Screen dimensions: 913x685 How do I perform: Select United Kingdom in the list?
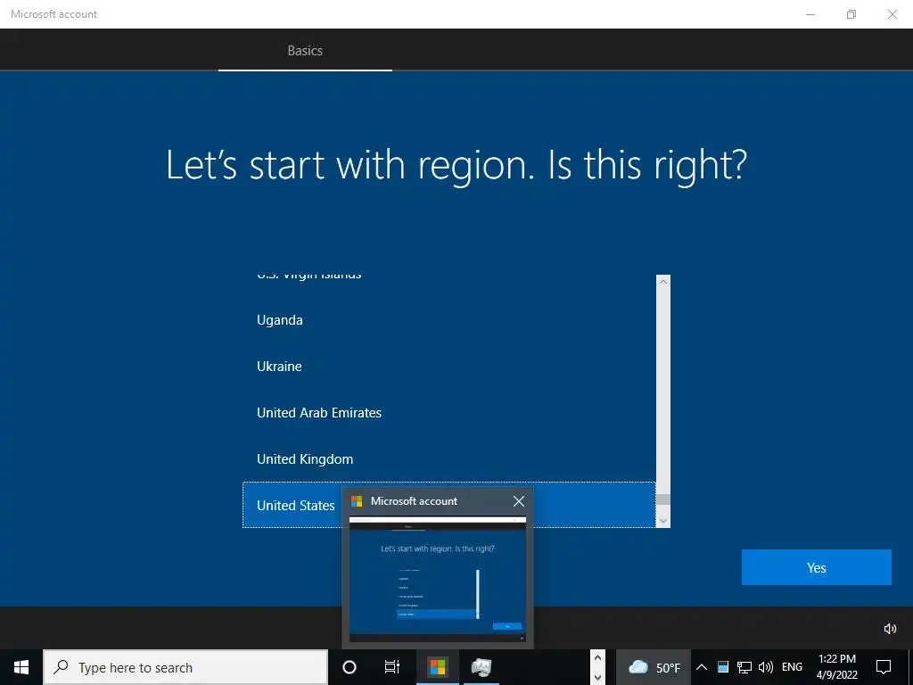(449, 459)
